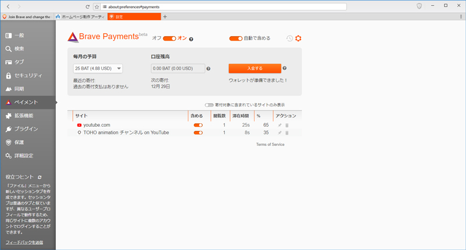466x250 pixels.
Task: Sort by views (閲覧数) column header
Action: click(x=220, y=116)
